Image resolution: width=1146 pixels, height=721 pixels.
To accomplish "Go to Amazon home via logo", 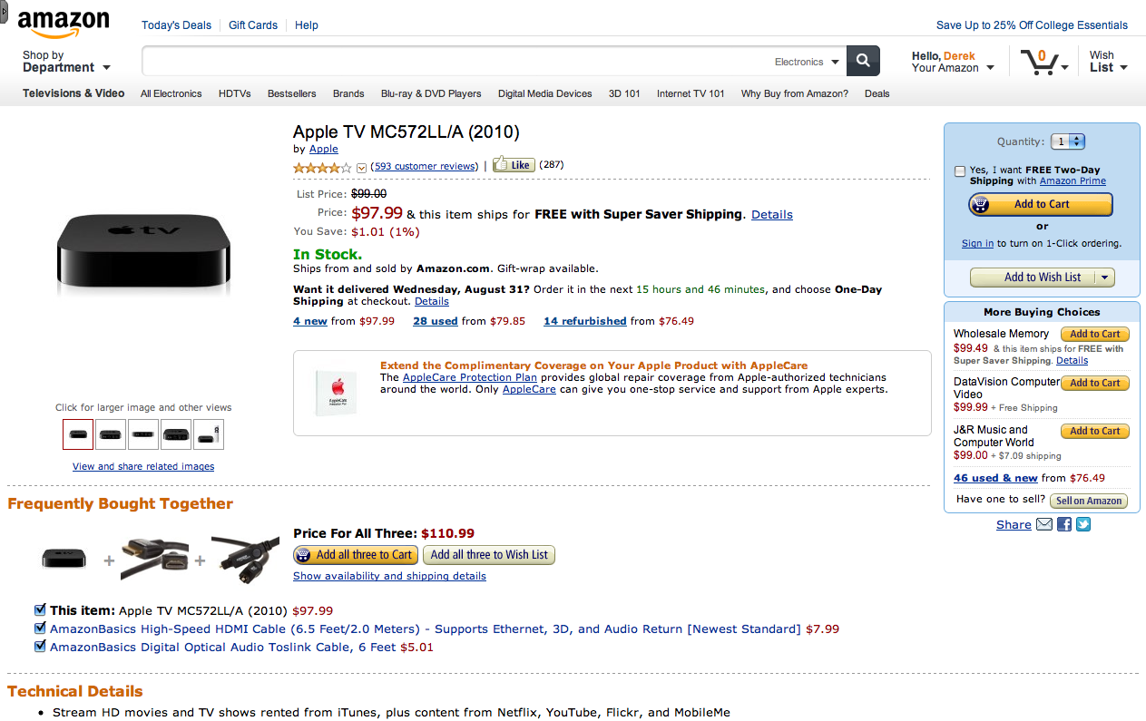I will (x=64, y=24).
